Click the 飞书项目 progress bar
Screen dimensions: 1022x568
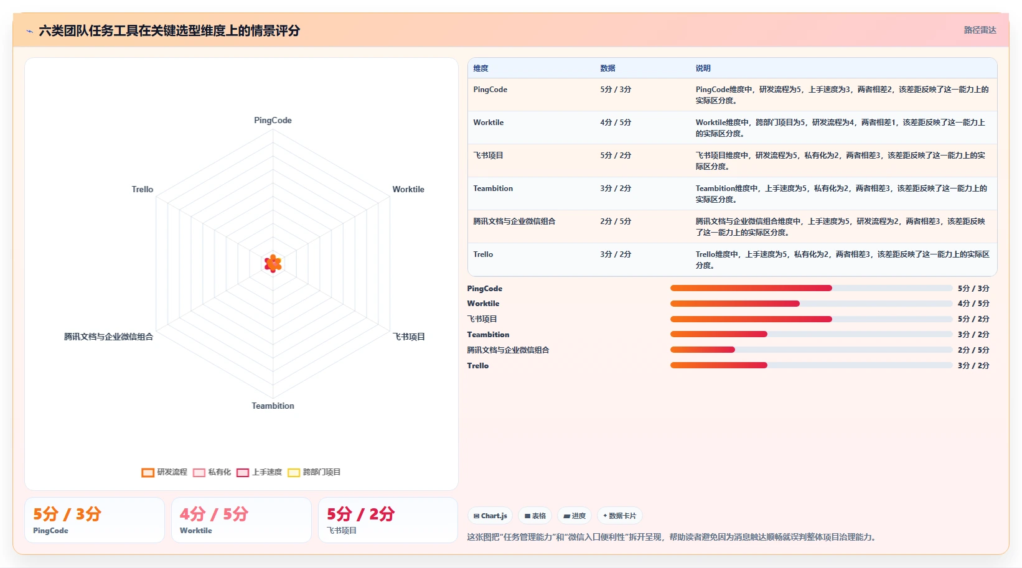[x=811, y=319]
